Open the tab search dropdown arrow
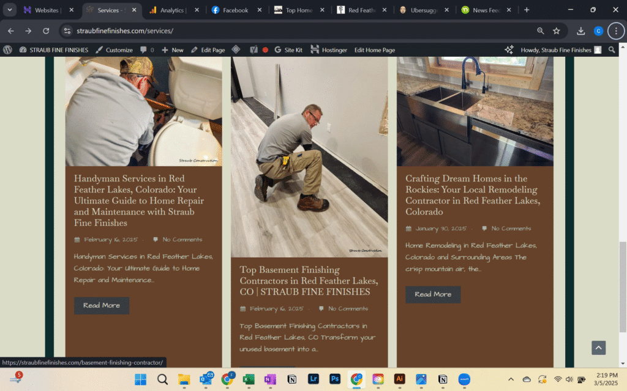 [x=10, y=10]
